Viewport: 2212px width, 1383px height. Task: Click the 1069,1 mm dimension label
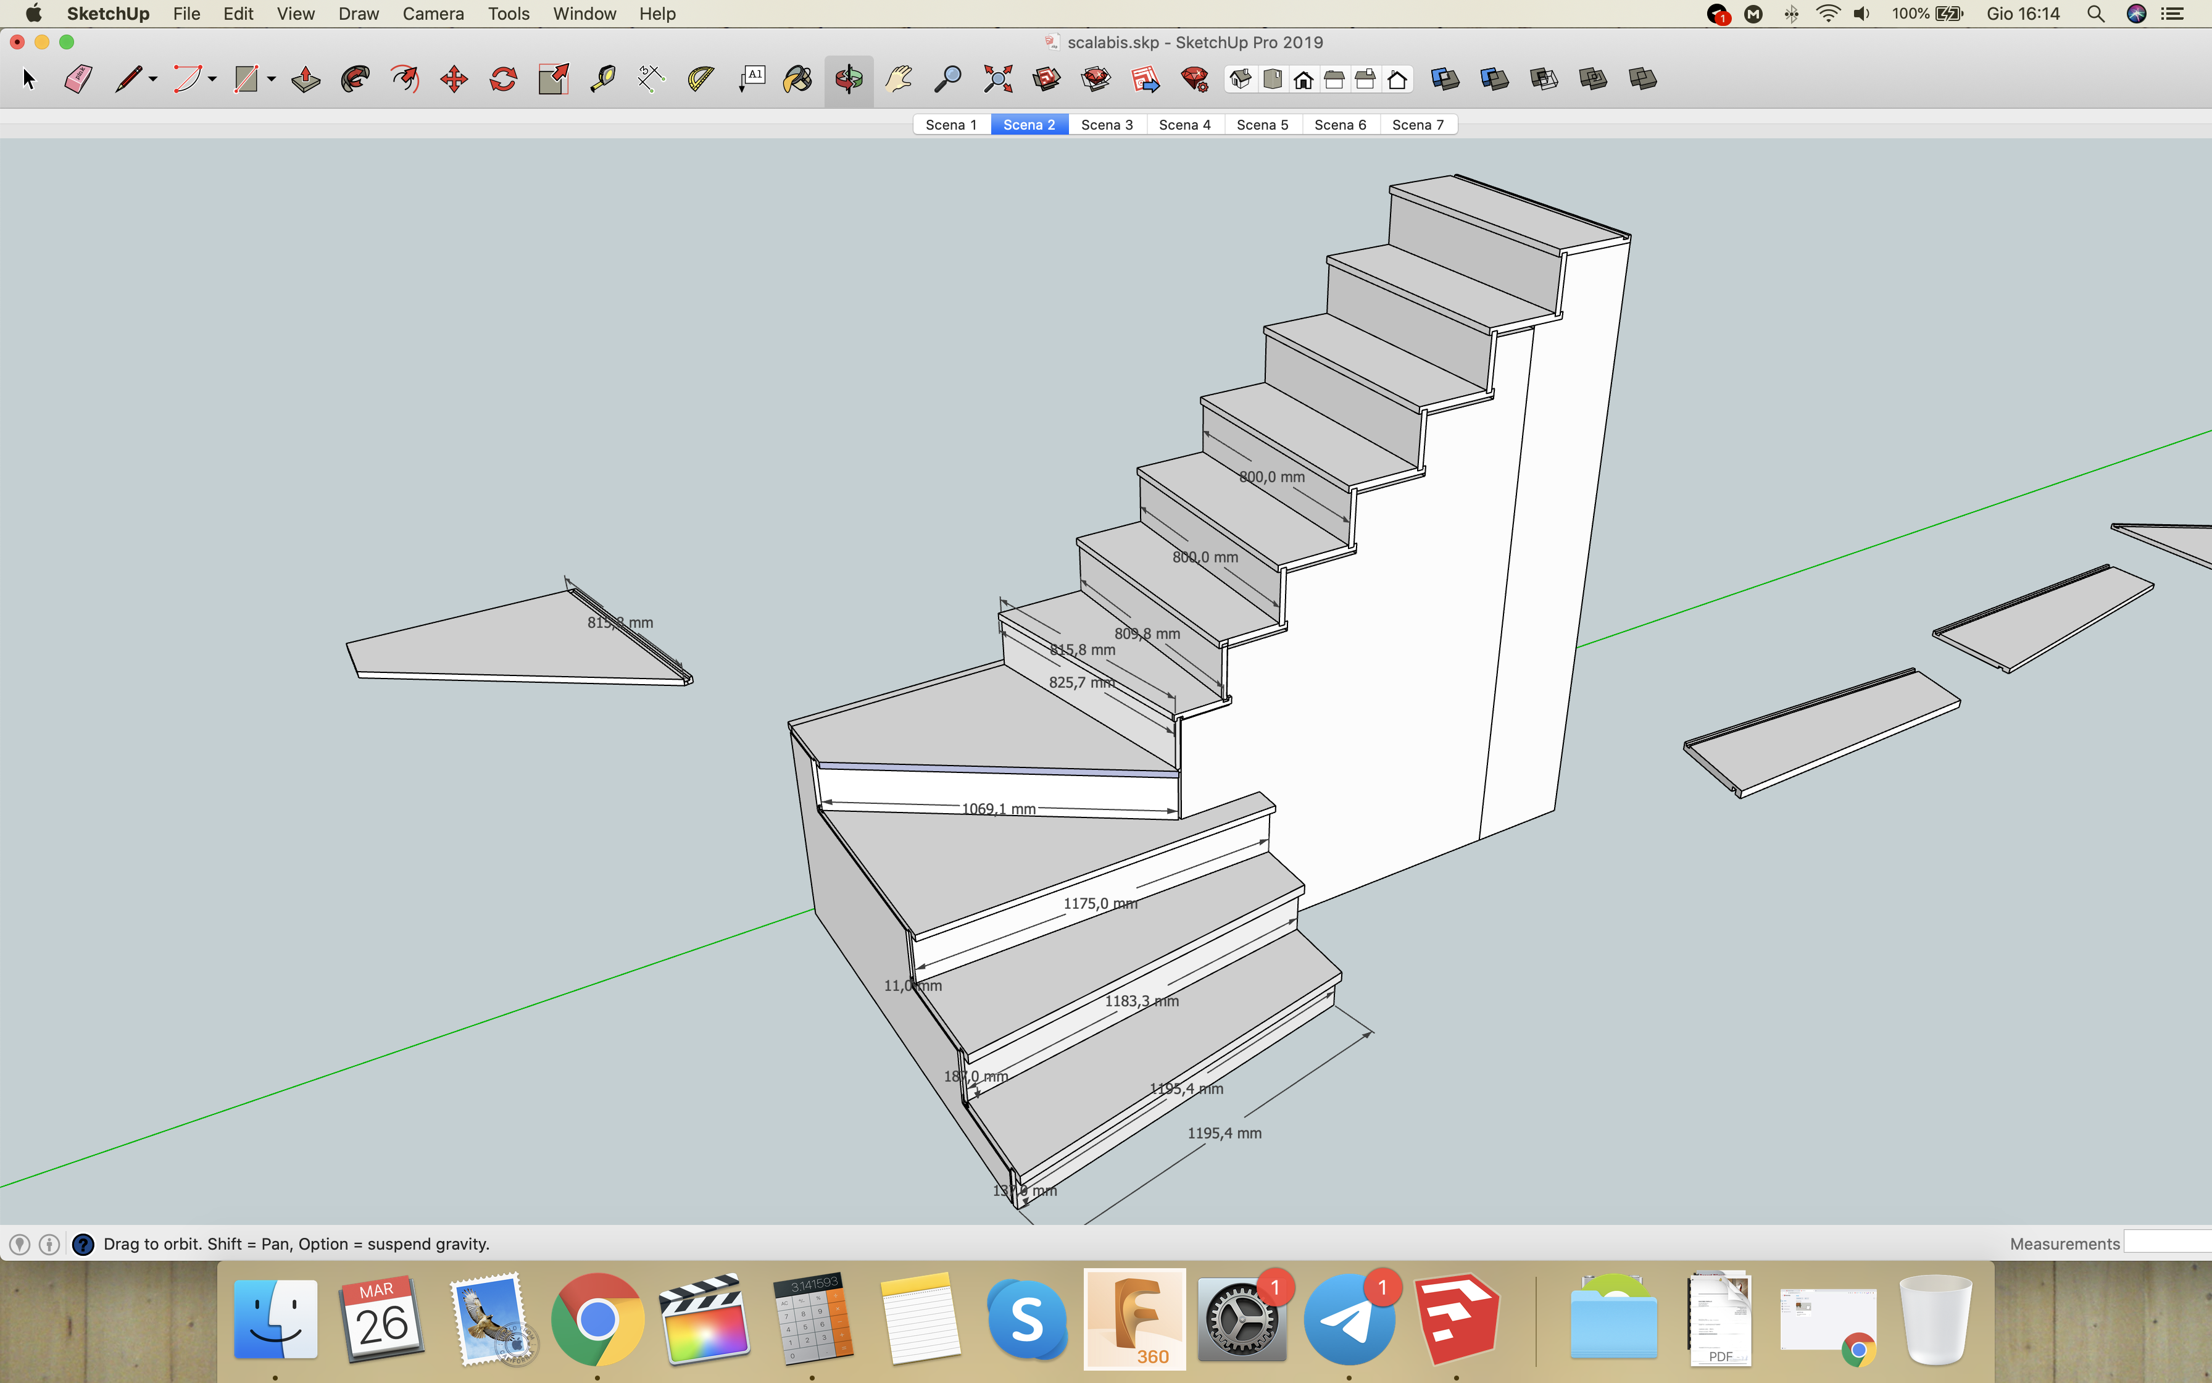pyautogui.click(x=998, y=809)
